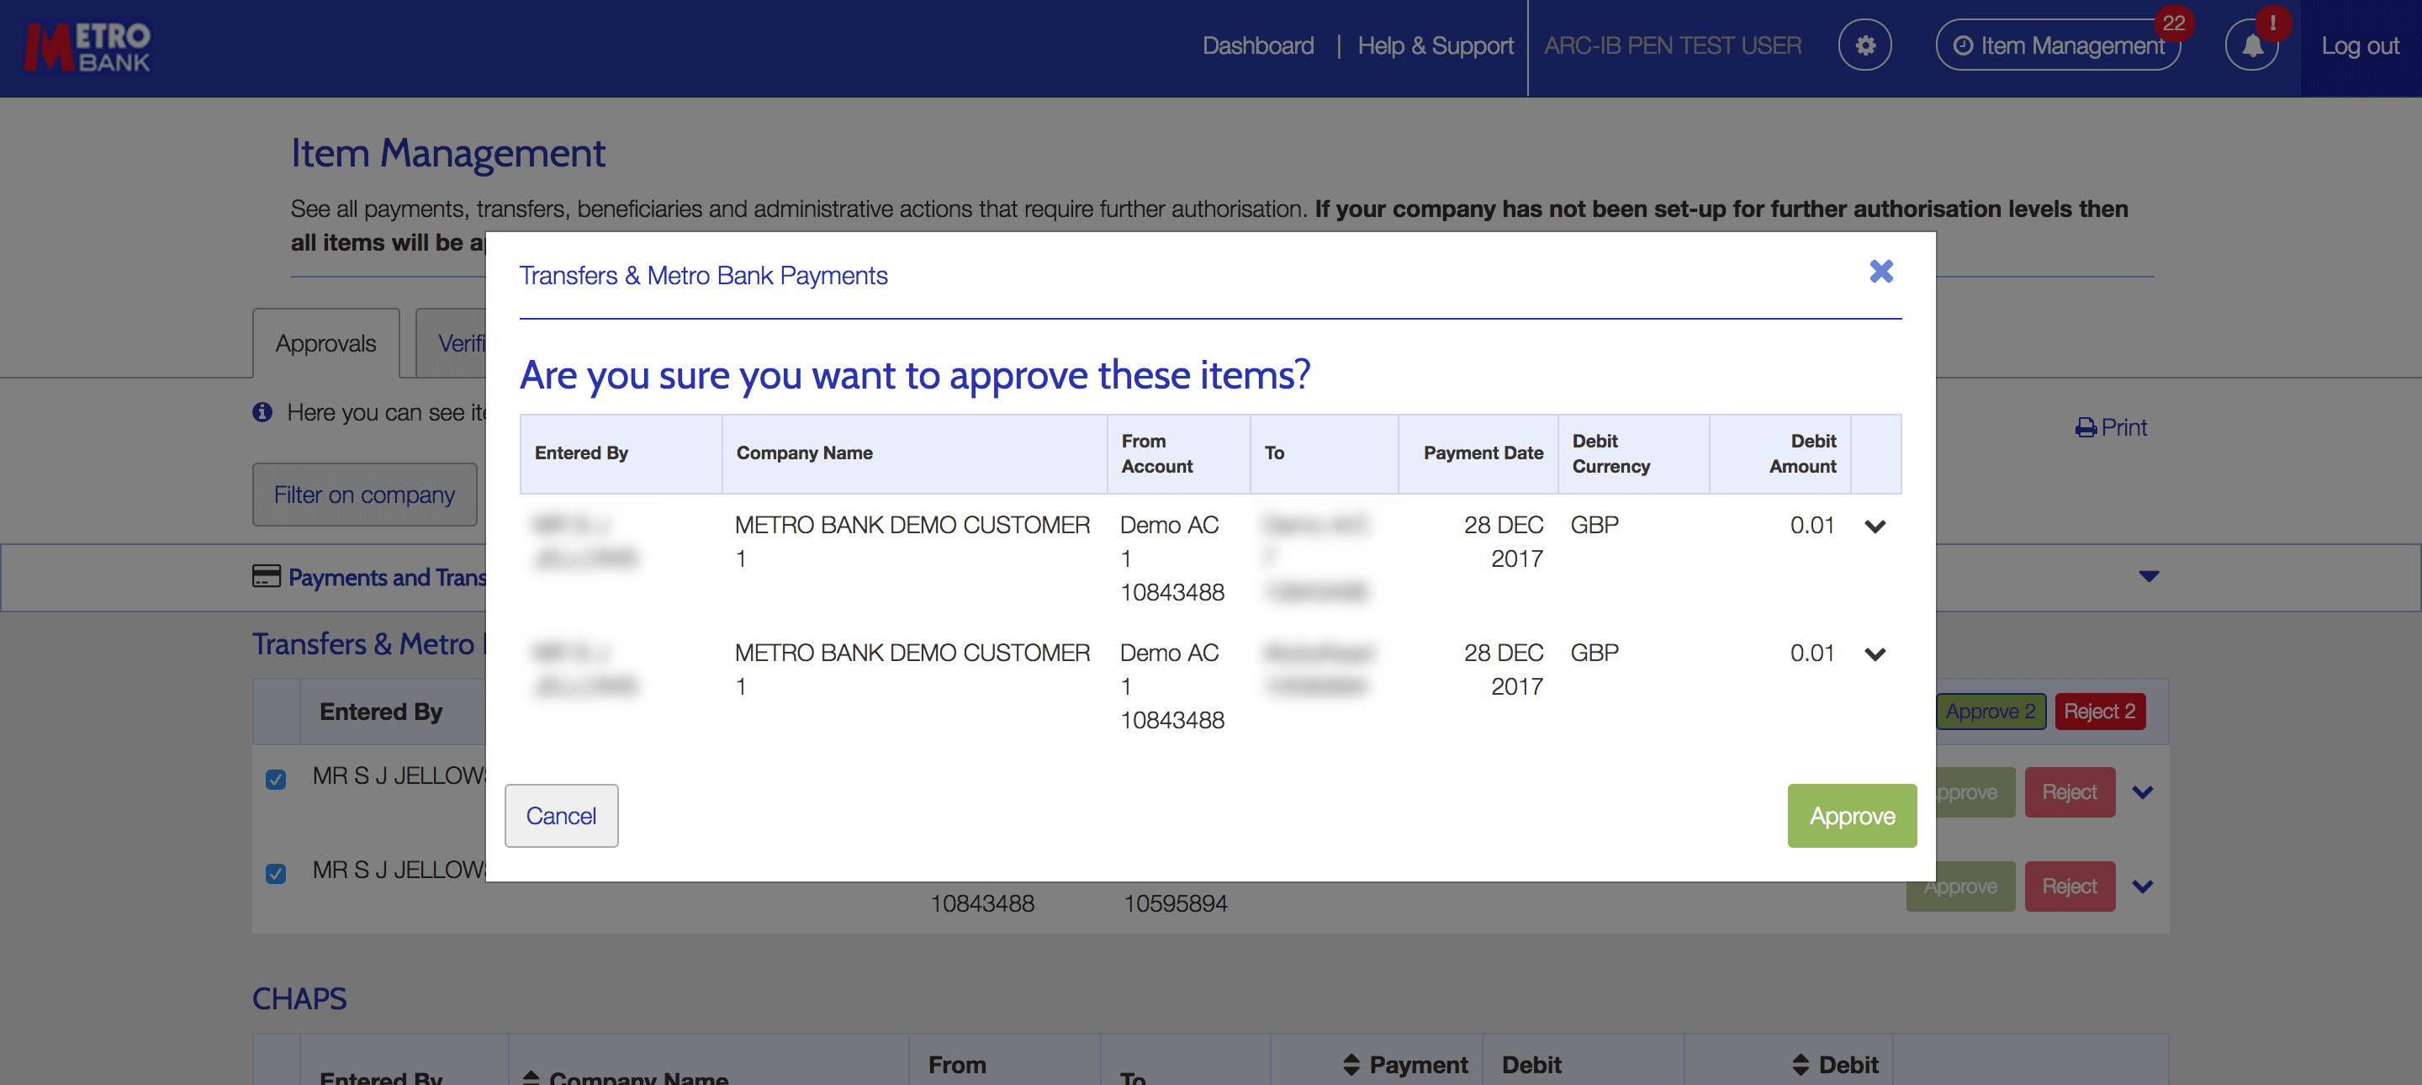Click the Metro Bank logo
Viewport: 2422px width, 1085px height.
click(x=87, y=47)
